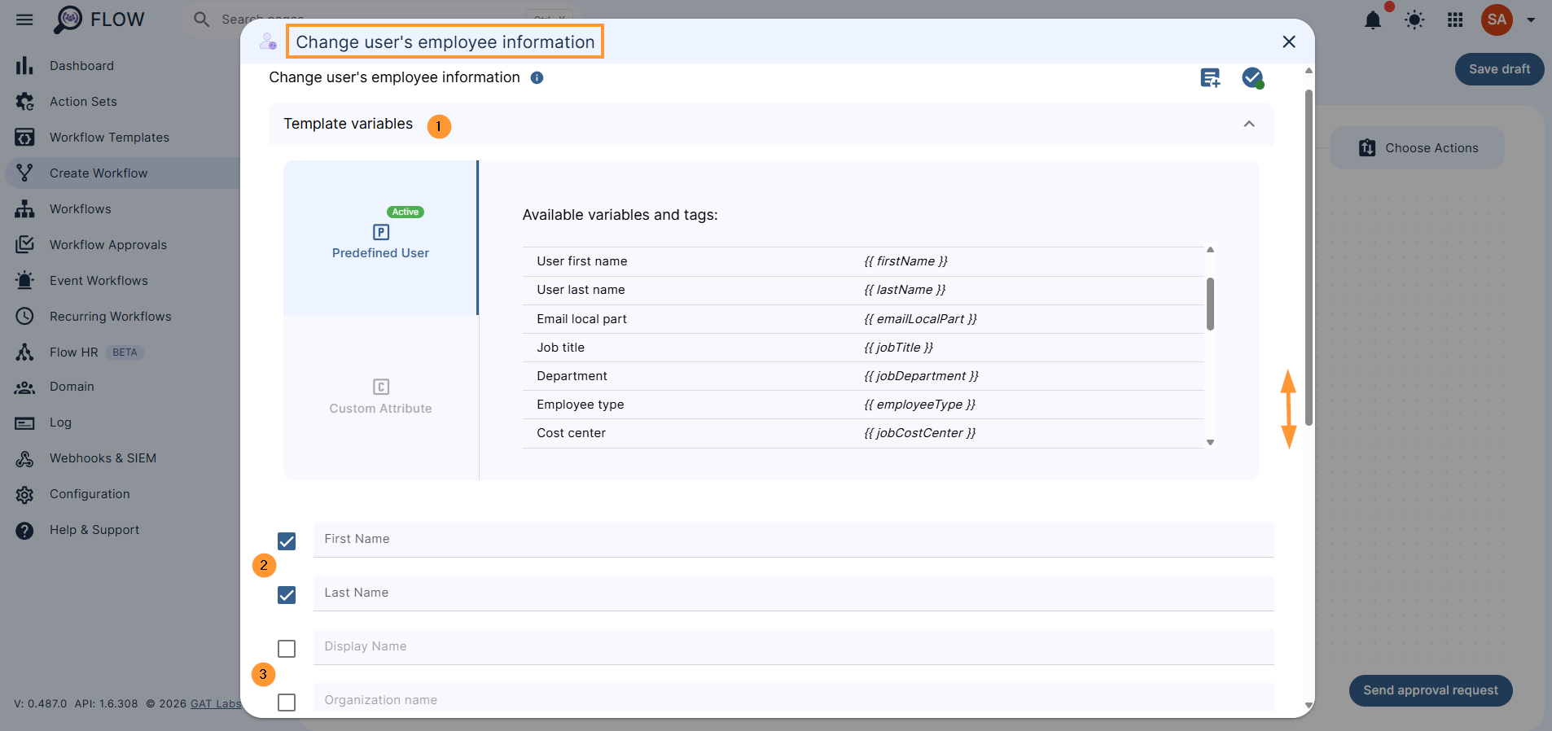Collapse the Template variables section
Screen dimensions: 1552x731
[1249, 124]
